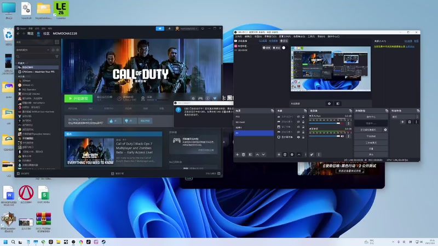Select PC scene in OBS Scenes list
The image size is (438, 246).
pyautogui.click(x=254, y=133)
